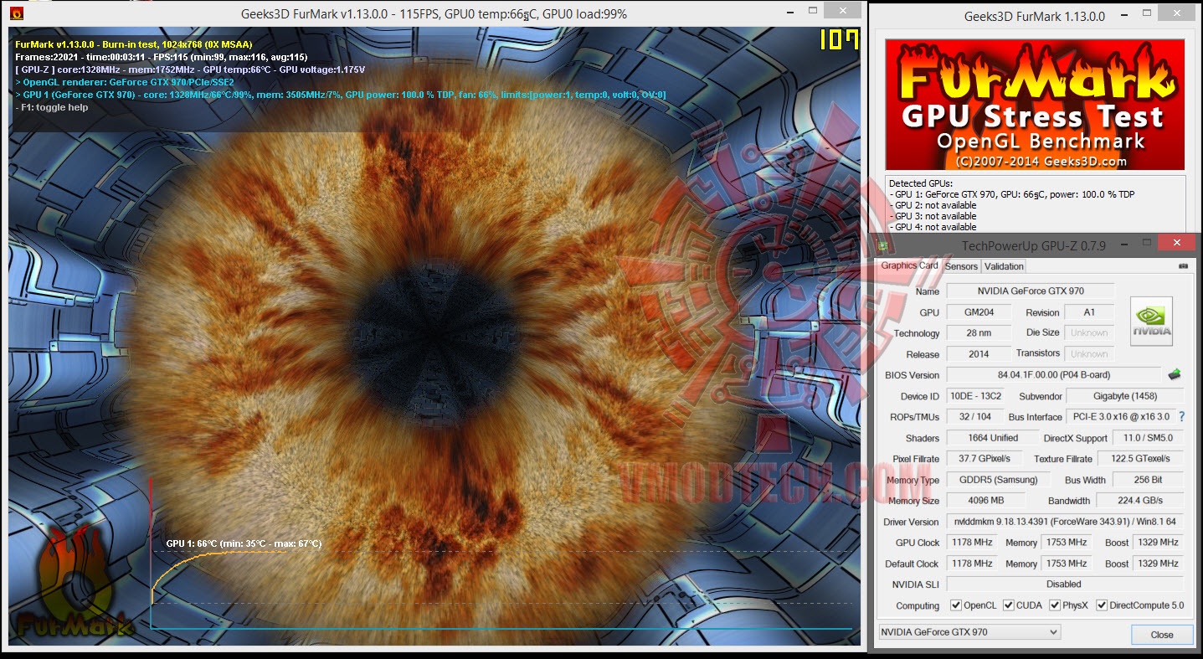Click the Default Clock field 1178 MHz
Viewport: 1203px width, 659px height.
point(971,564)
